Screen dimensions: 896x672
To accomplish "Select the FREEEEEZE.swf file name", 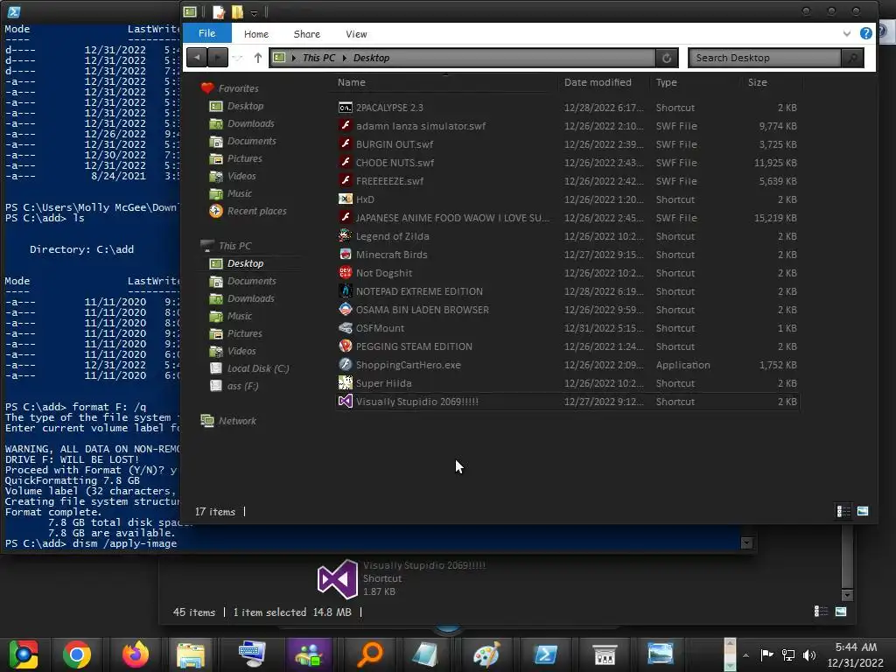I will 389,181.
